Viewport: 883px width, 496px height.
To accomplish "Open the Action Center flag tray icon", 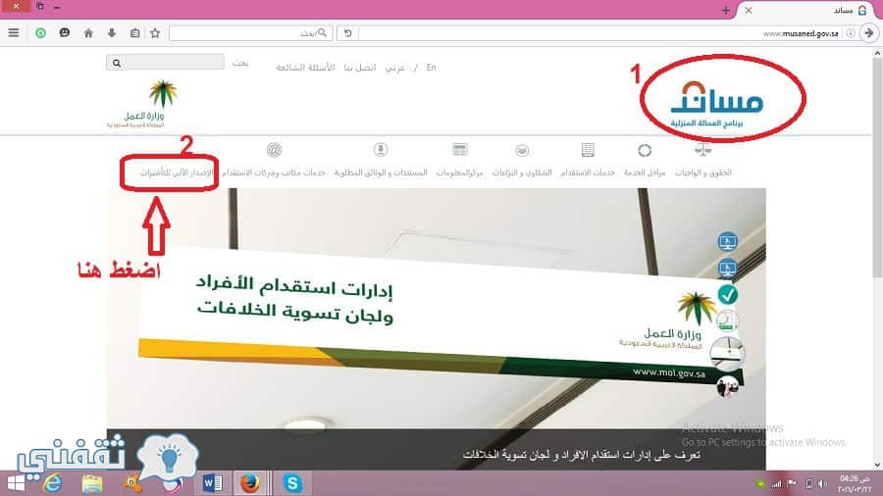I will tap(793, 483).
